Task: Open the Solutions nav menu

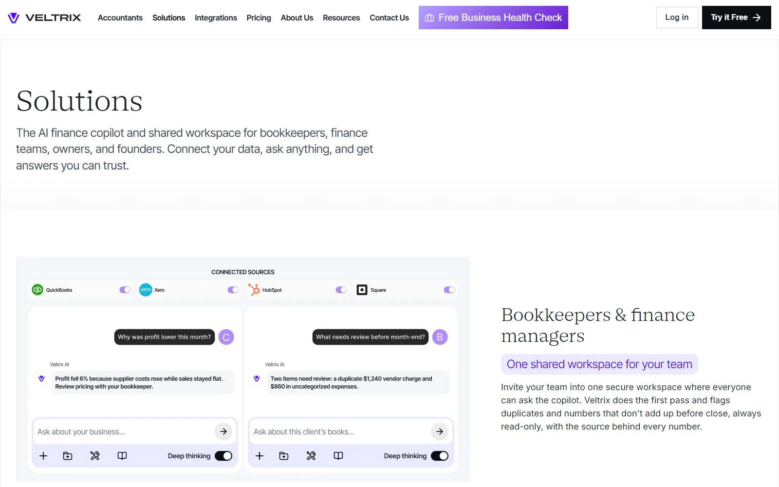Action: tap(169, 18)
